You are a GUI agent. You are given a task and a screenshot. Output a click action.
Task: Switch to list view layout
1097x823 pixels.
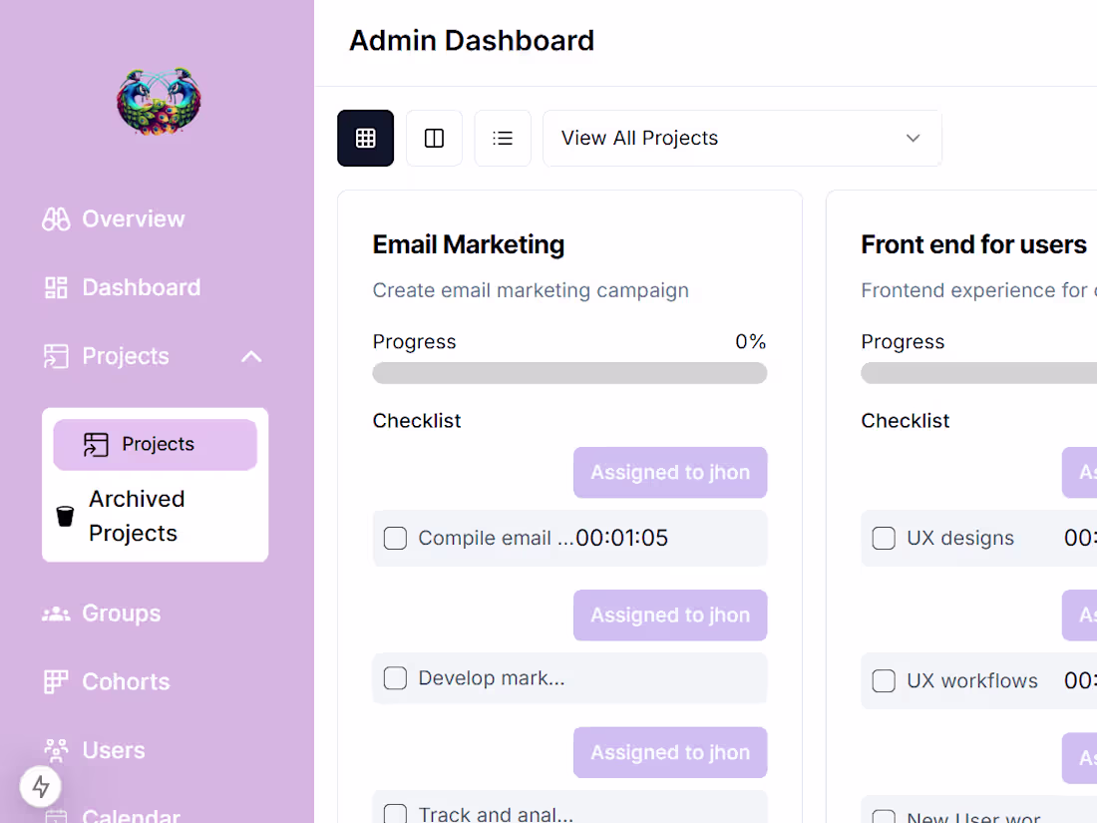(x=503, y=138)
